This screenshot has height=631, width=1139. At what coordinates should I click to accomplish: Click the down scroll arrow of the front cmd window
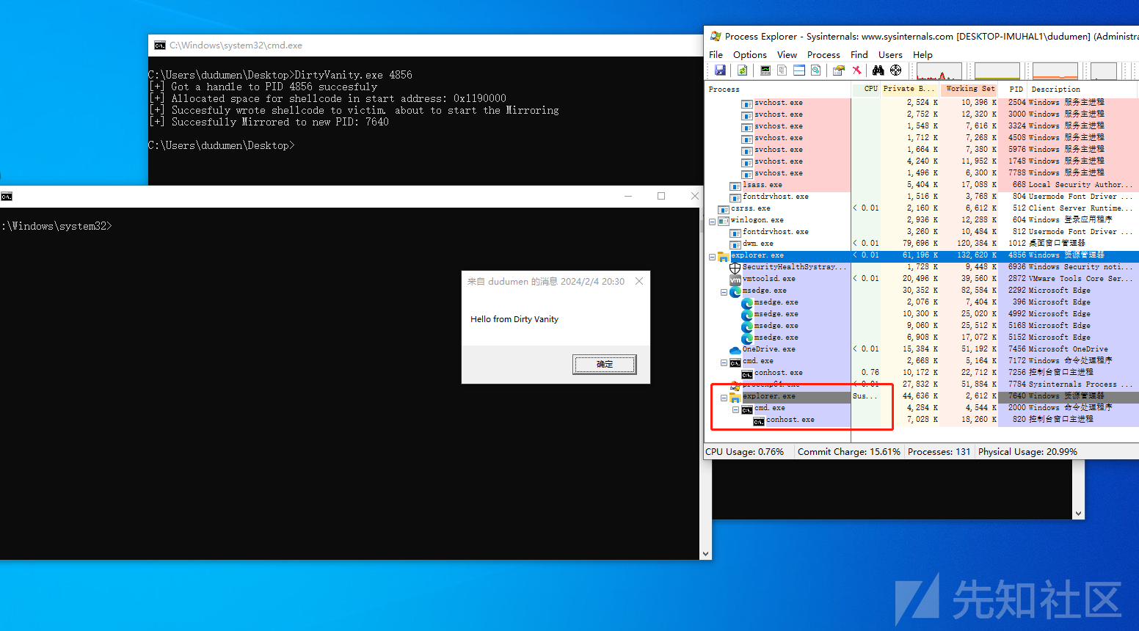[x=705, y=554]
